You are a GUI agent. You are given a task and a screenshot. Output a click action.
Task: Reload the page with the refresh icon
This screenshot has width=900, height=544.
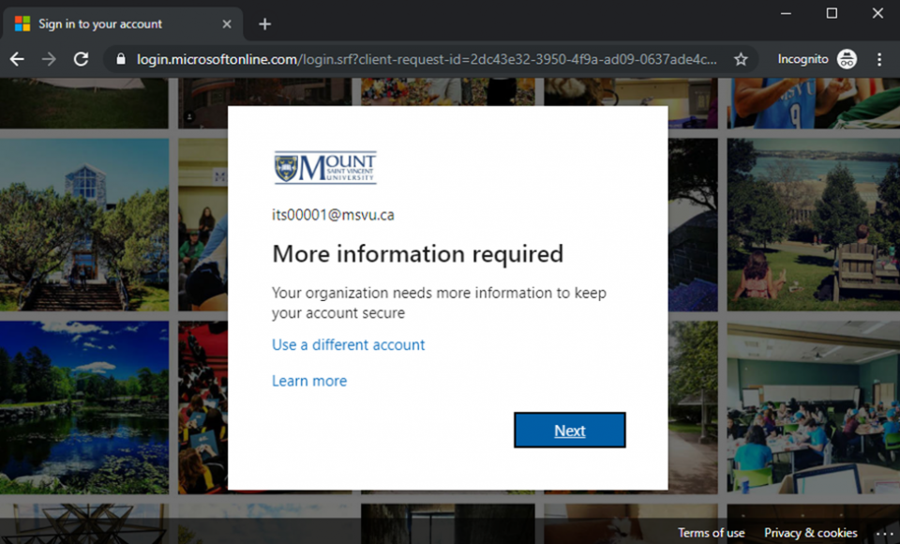pyautogui.click(x=81, y=58)
